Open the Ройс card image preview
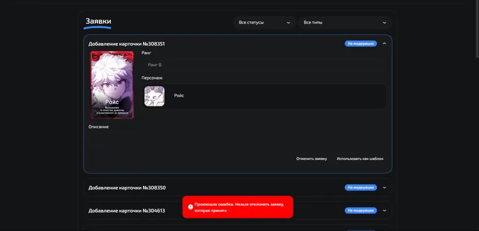 [x=112, y=85]
